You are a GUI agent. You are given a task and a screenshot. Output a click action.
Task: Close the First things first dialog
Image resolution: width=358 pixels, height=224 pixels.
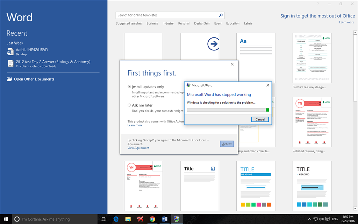tap(232, 64)
